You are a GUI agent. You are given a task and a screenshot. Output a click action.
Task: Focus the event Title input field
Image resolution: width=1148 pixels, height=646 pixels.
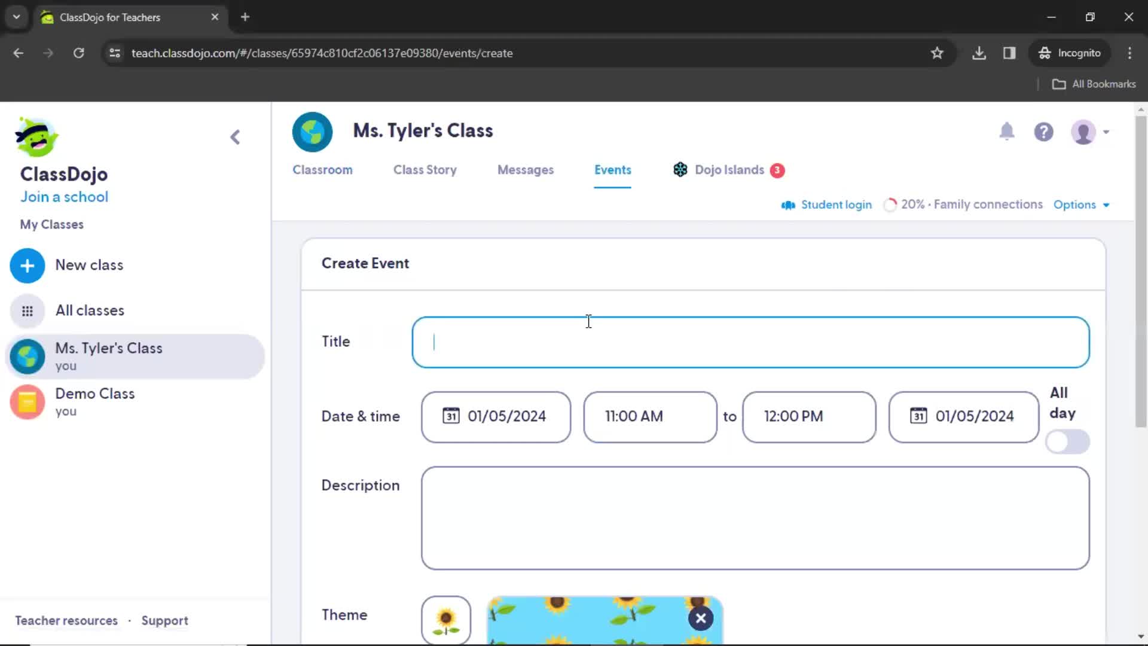[750, 342]
